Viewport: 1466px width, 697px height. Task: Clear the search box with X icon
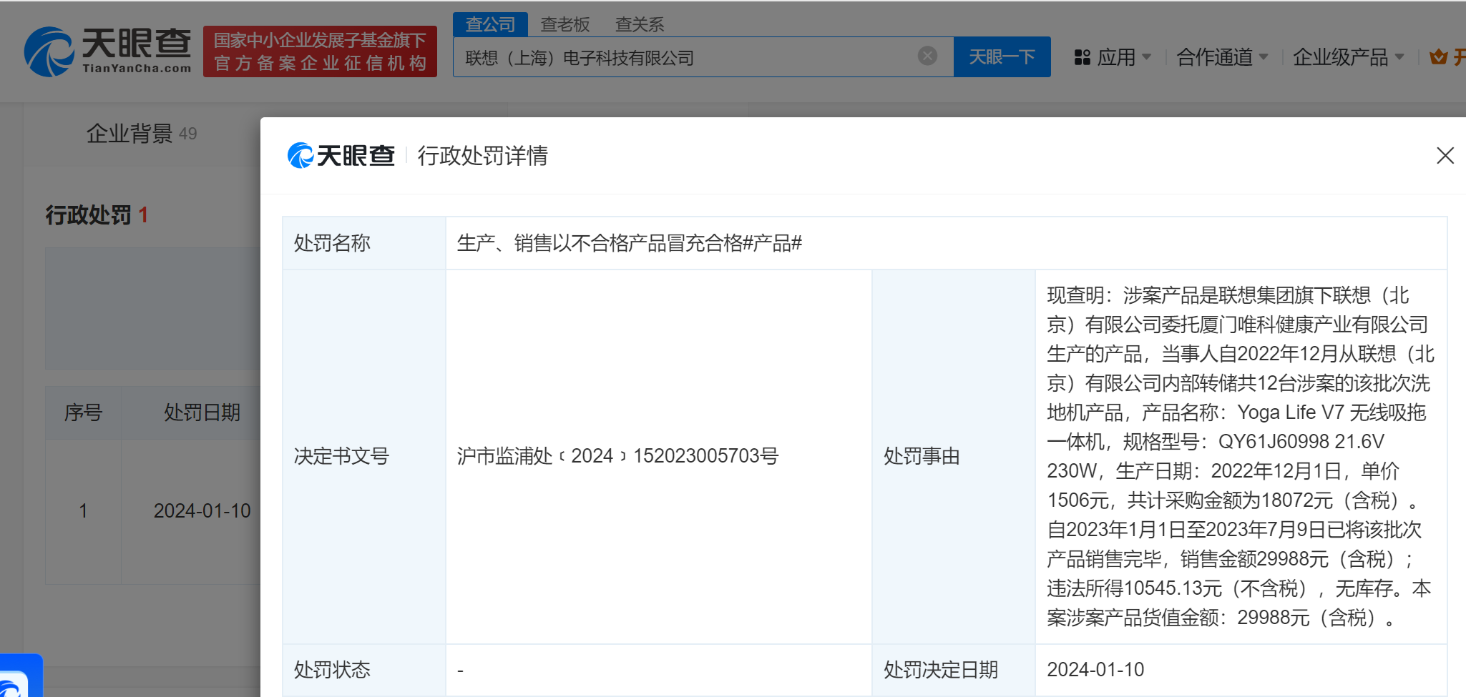[x=927, y=56]
